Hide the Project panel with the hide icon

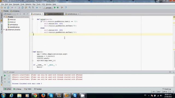[x=27, y=14]
